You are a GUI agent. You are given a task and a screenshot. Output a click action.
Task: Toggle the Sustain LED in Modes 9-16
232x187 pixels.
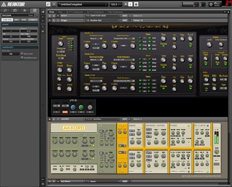164,67
